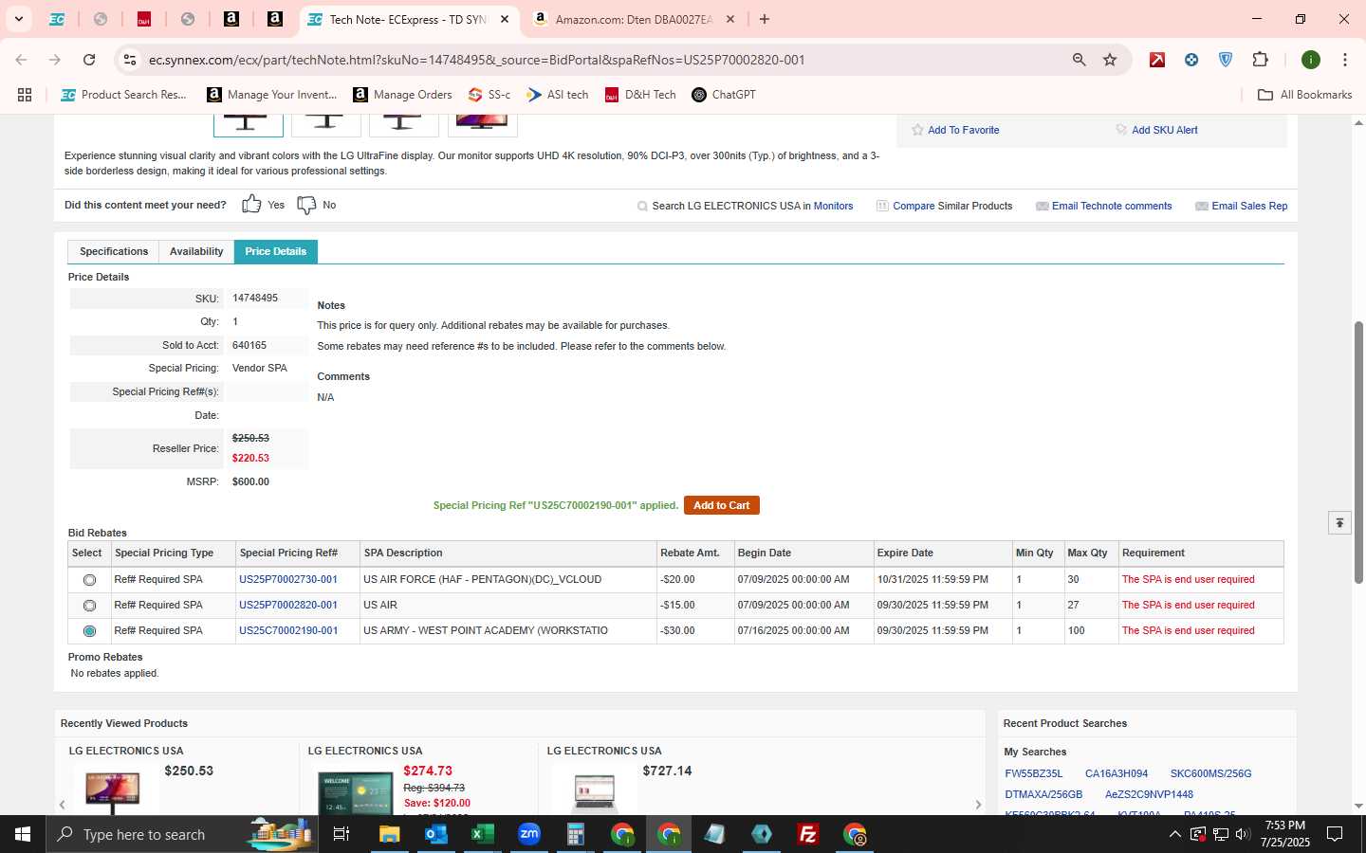The height and width of the screenshot is (853, 1366).
Task: Open the FW55BZ35L recent search link
Action: pyautogui.click(x=1034, y=773)
